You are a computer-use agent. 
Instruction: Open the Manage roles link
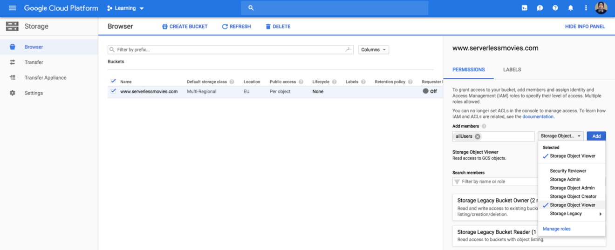click(556, 229)
